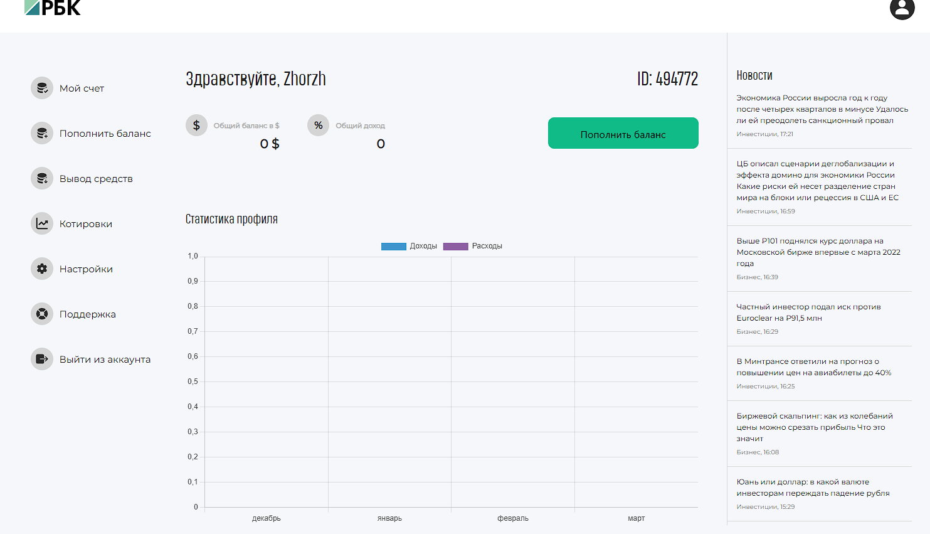Click the Настройки gear icon
This screenshot has height=534, width=930.
click(42, 269)
